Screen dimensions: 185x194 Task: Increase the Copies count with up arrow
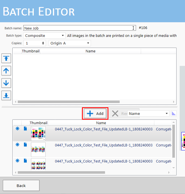tap(43, 42)
